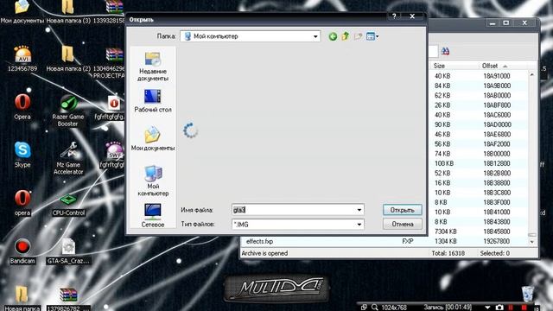Screen dimensions: 553x311
Task: Click the Bandicam screenshot camera icon
Action: 499,308
